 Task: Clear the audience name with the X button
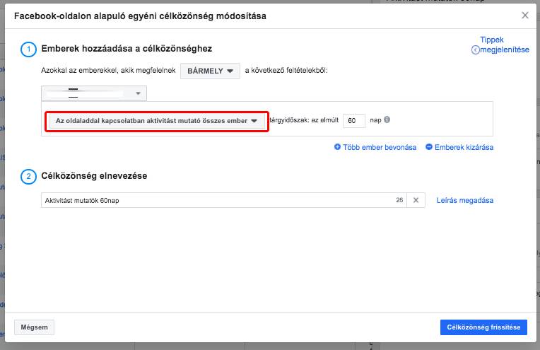click(x=416, y=200)
